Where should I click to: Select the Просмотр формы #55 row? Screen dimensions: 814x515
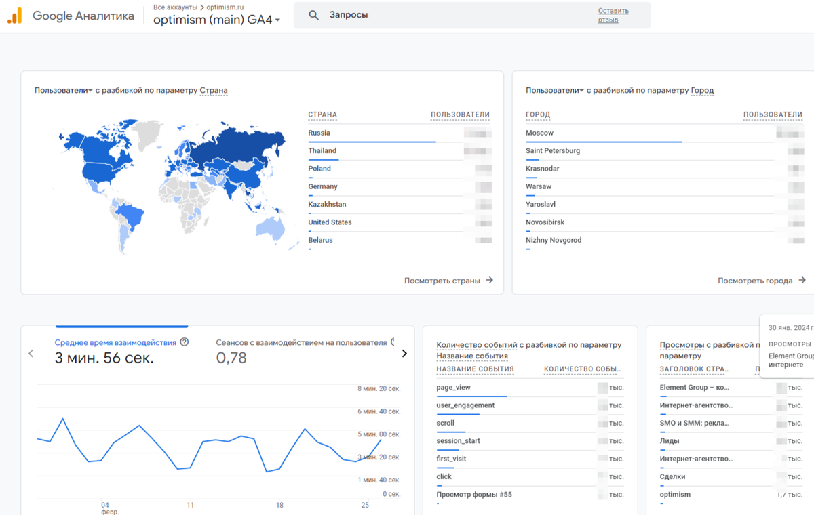[530, 495]
